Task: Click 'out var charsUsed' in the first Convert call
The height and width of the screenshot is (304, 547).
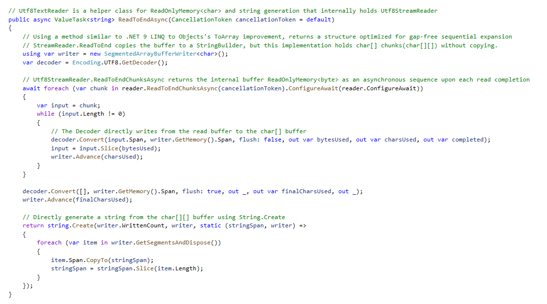Action: pos(386,140)
